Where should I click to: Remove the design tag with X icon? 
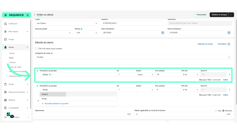[50, 75]
